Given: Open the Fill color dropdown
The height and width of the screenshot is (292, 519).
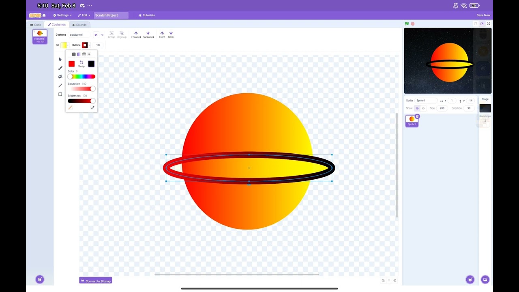Looking at the screenshot, I should [64, 45].
